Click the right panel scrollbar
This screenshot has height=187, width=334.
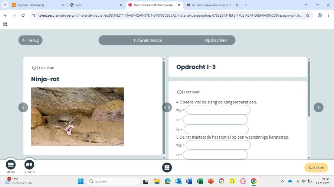(309, 89)
